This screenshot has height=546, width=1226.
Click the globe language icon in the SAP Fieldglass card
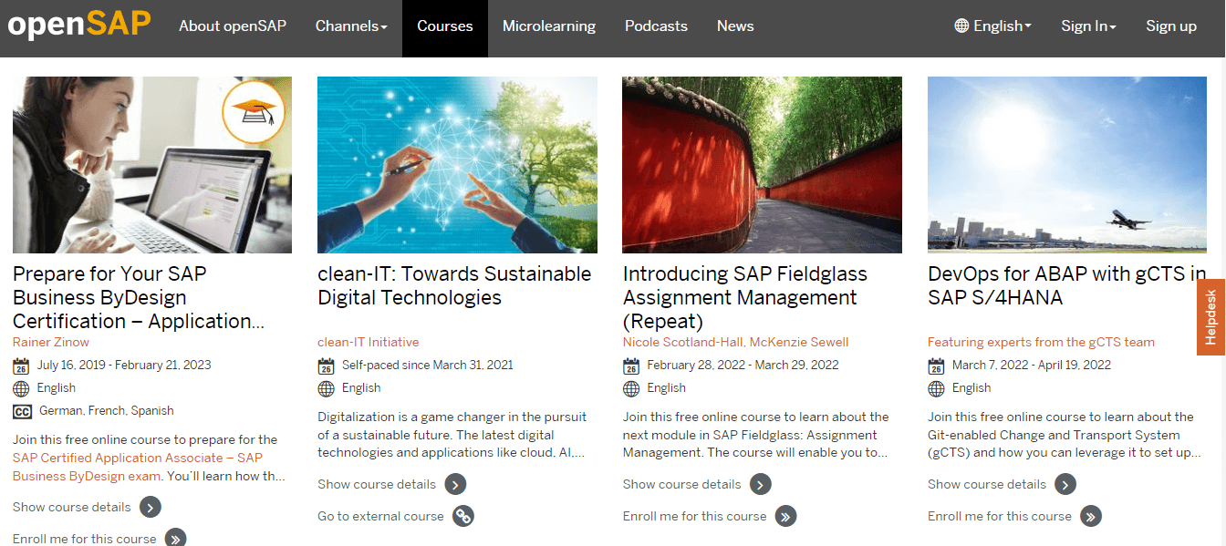coord(631,388)
